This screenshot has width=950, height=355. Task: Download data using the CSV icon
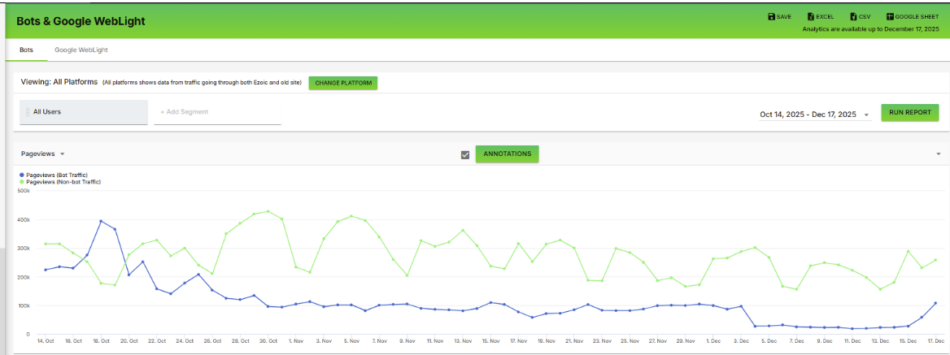click(x=853, y=17)
